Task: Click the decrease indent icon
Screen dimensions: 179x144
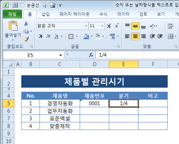Action: coord(152,36)
